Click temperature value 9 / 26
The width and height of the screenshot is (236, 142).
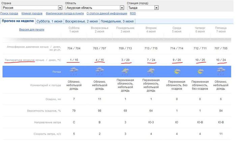pyautogui.click(x=177, y=60)
